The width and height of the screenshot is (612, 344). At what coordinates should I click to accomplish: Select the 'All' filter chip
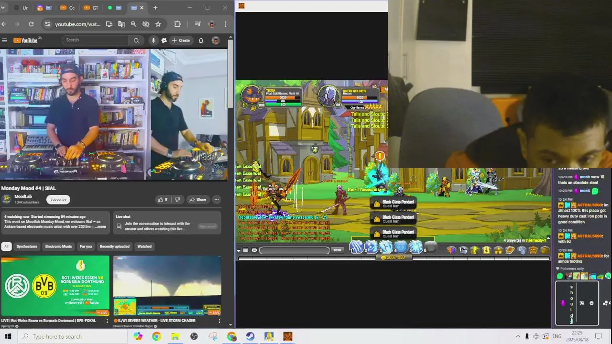pyautogui.click(x=6, y=247)
